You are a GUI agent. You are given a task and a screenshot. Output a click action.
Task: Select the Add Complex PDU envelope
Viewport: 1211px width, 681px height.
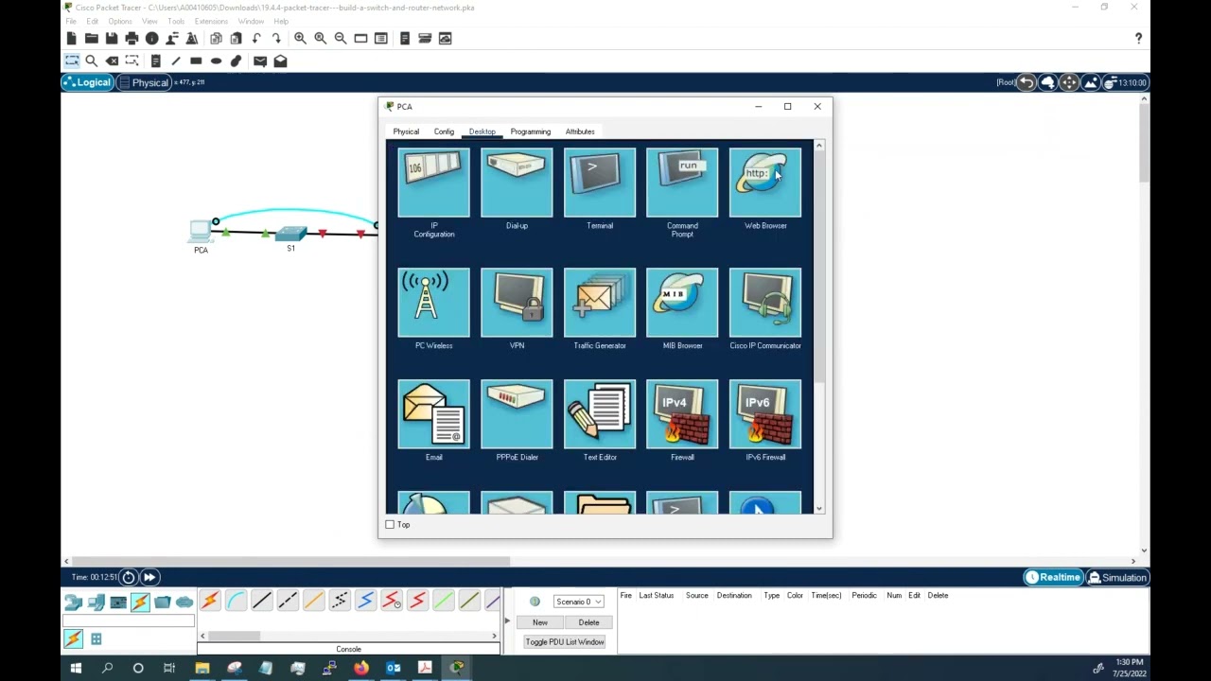[x=280, y=61]
